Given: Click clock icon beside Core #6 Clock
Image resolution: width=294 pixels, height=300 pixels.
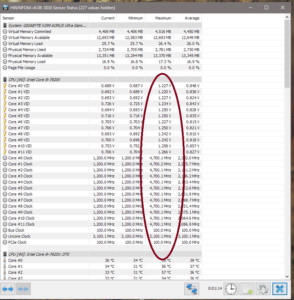Looking at the screenshot, I should click(5, 194).
